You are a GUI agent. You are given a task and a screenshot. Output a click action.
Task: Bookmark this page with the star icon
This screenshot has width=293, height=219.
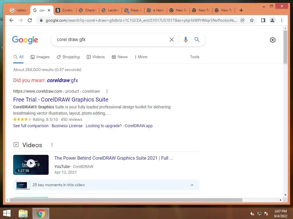tap(252, 20)
